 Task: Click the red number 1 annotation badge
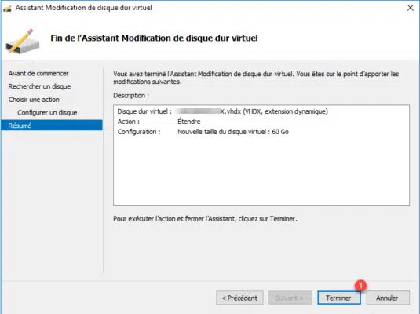click(360, 285)
